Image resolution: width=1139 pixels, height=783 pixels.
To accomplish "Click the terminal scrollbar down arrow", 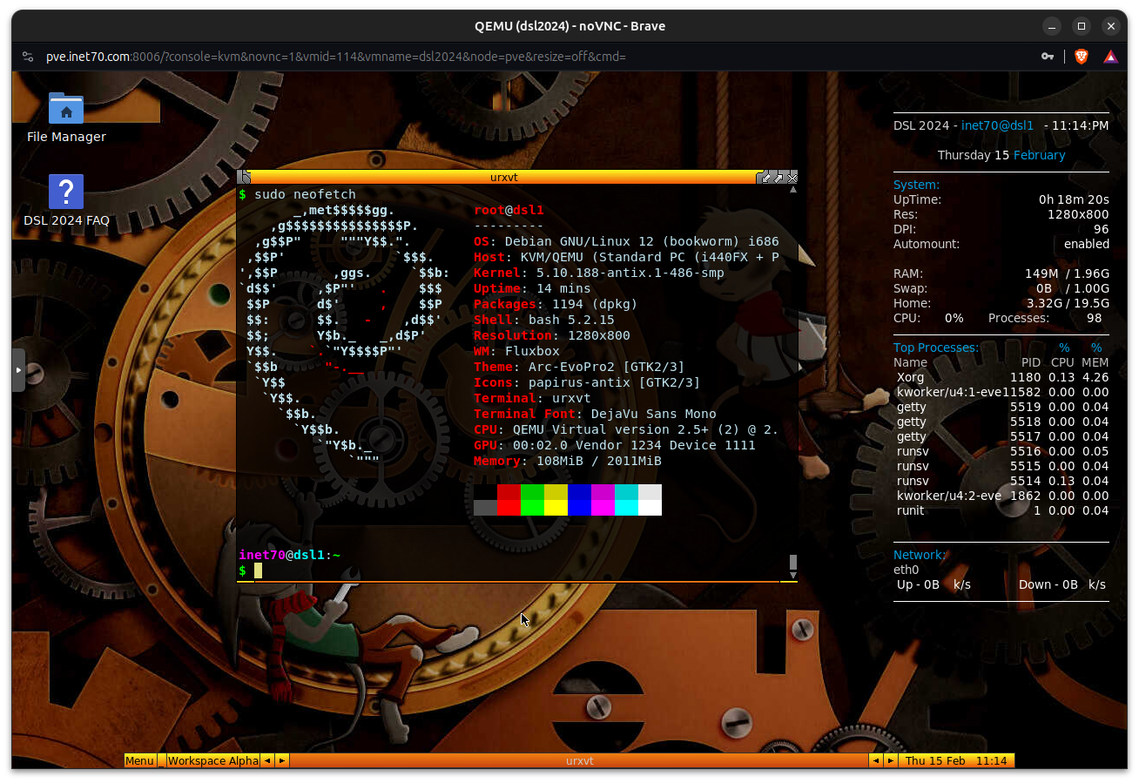I will click(x=793, y=575).
